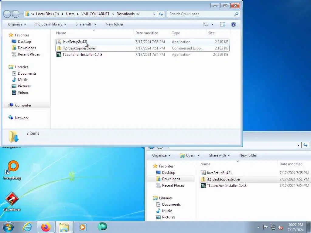Select the JavaSetup8u421 icon in the lower window

[203, 173]
